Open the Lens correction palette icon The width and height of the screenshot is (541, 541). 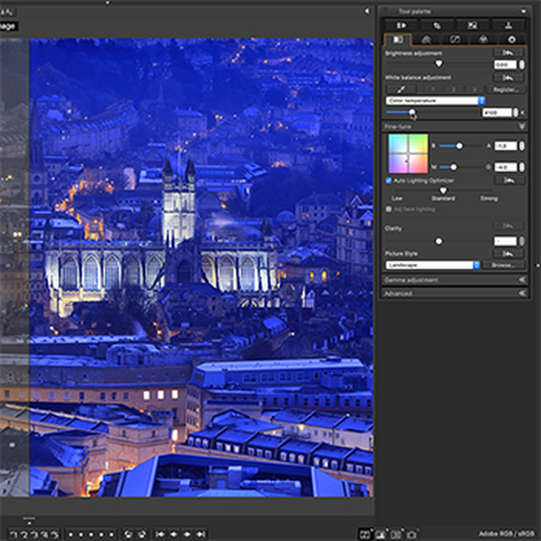(x=512, y=39)
